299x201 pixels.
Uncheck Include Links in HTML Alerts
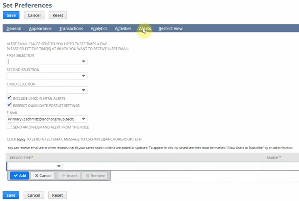coord(9,98)
